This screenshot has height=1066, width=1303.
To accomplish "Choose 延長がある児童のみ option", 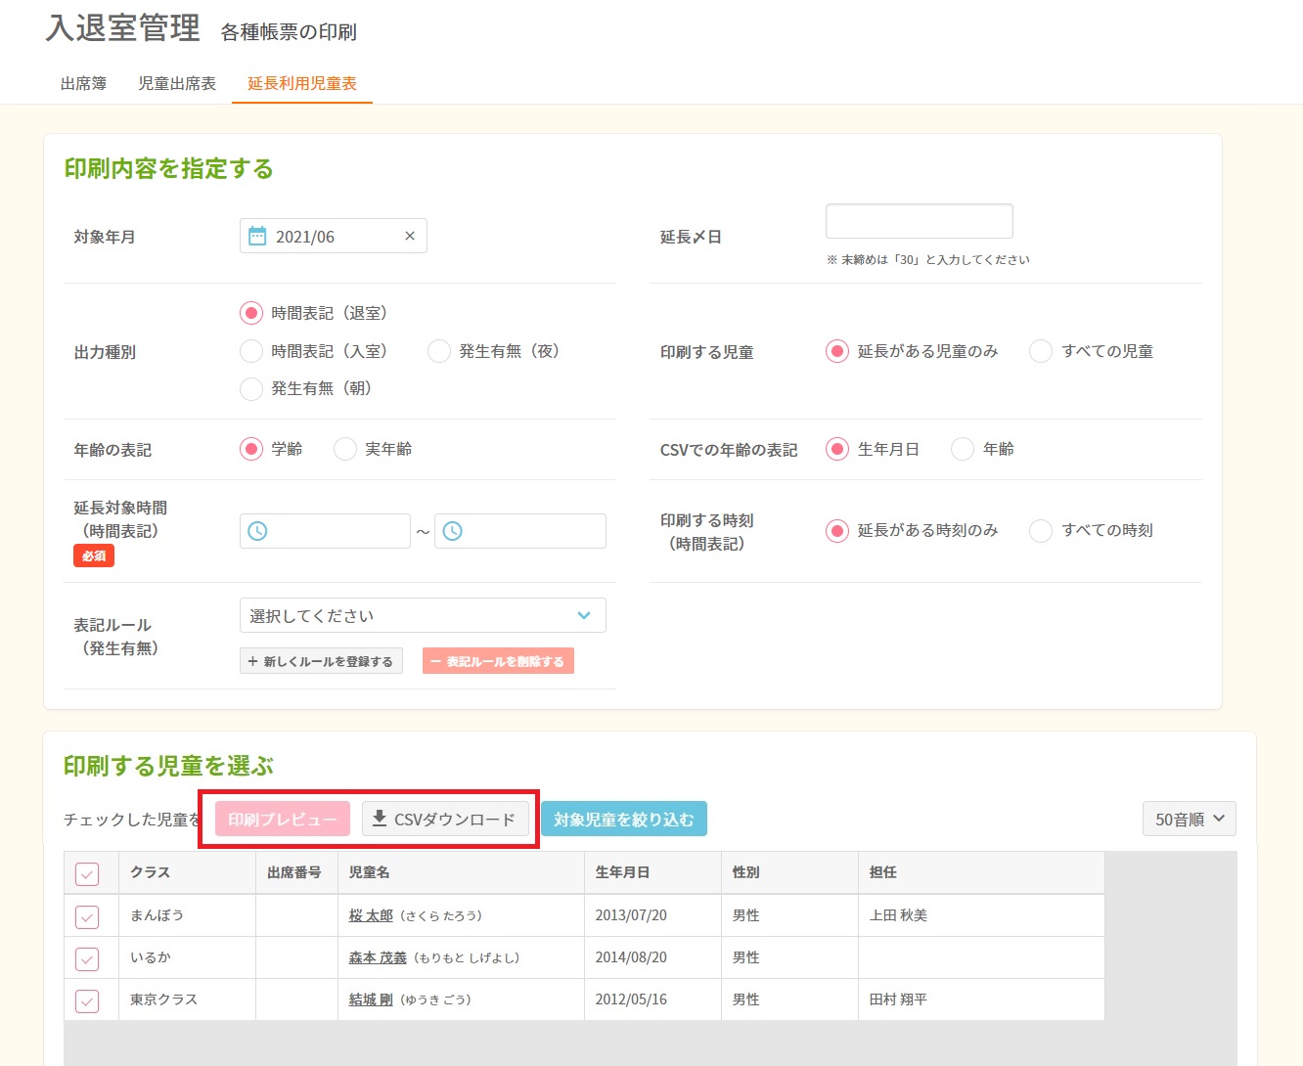I will pyautogui.click(x=837, y=351).
